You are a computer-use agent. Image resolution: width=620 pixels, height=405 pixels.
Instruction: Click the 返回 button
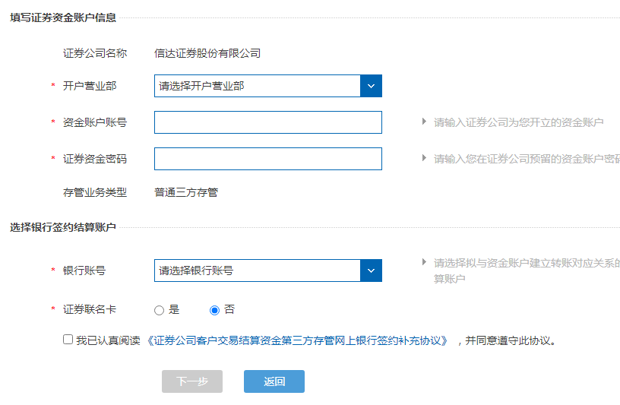point(274,381)
